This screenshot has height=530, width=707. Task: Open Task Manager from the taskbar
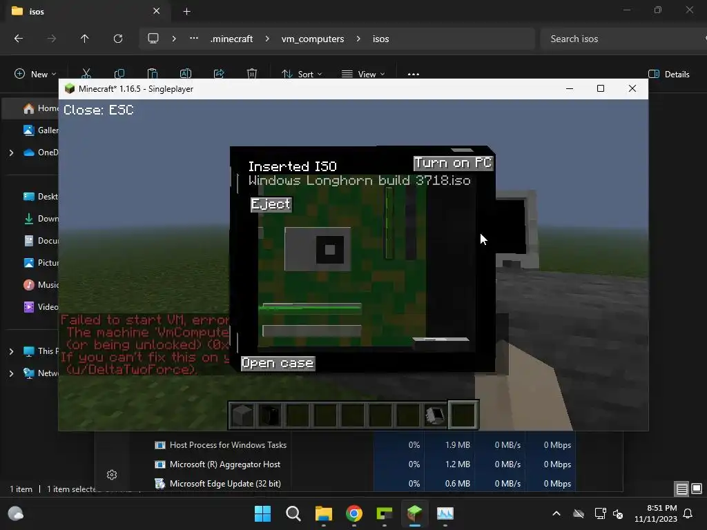click(x=445, y=513)
